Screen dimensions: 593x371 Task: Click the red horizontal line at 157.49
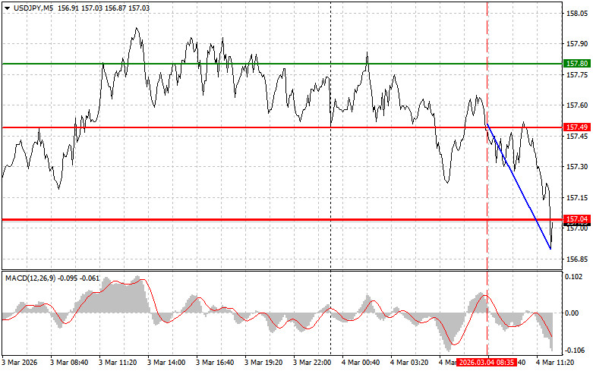click(228, 127)
